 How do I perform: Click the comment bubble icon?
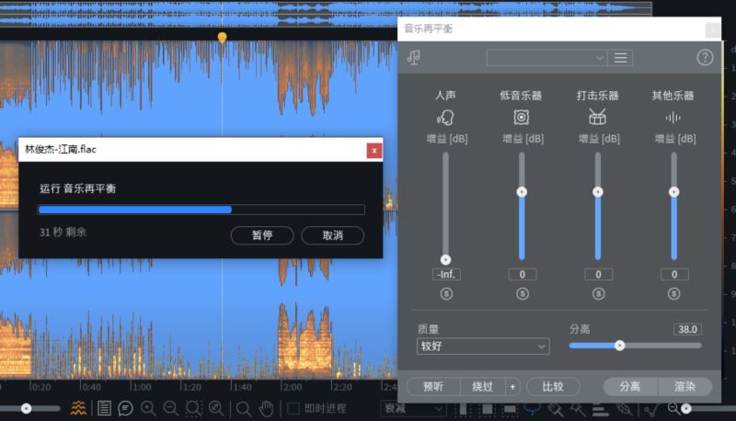pos(125,408)
